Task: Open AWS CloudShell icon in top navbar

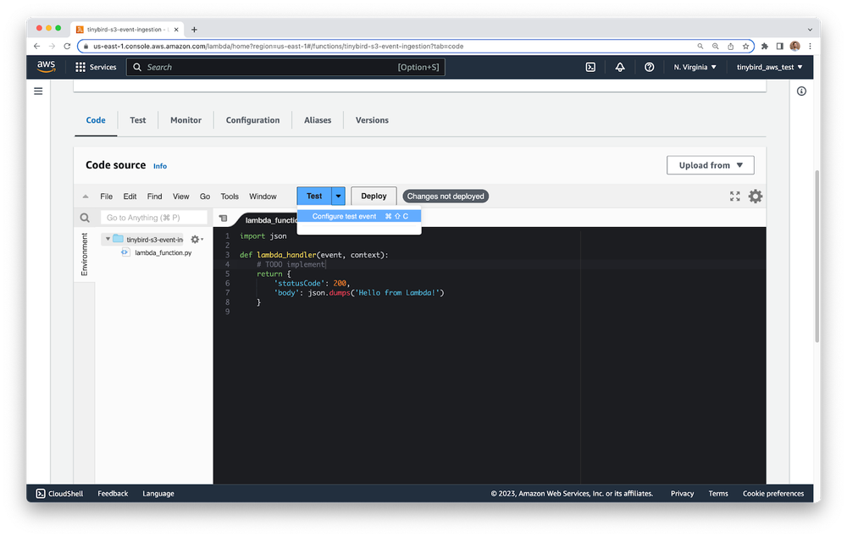Action: click(x=590, y=67)
